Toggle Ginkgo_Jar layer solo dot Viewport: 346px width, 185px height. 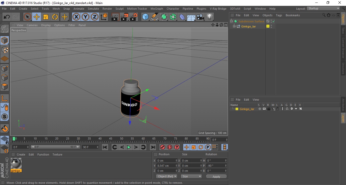click(x=260, y=109)
